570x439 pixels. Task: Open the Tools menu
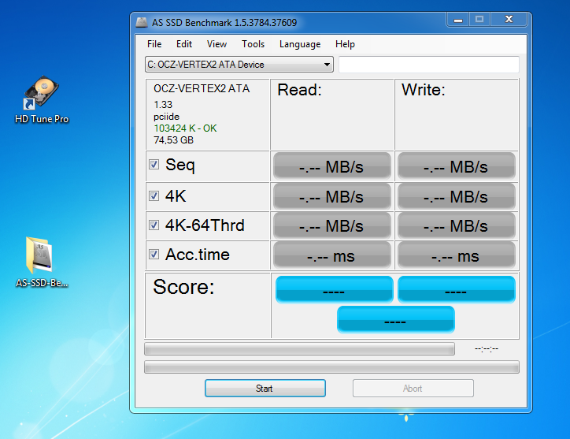pyautogui.click(x=253, y=44)
